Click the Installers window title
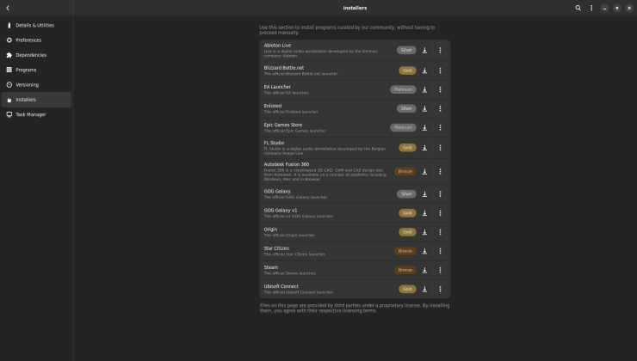The width and height of the screenshot is (637, 361). pos(355,8)
